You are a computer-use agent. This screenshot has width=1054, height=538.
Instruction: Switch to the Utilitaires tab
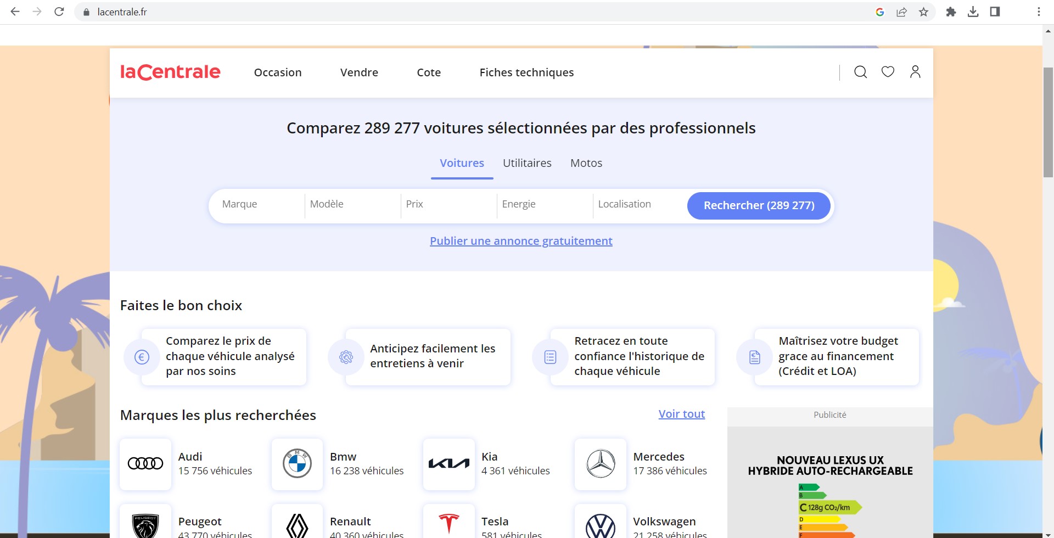pyautogui.click(x=527, y=163)
